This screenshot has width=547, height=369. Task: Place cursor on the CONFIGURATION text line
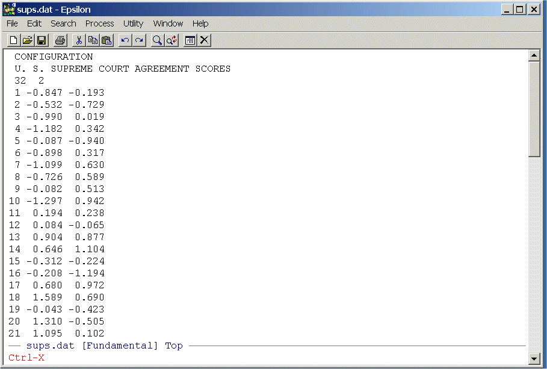[x=54, y=57]
